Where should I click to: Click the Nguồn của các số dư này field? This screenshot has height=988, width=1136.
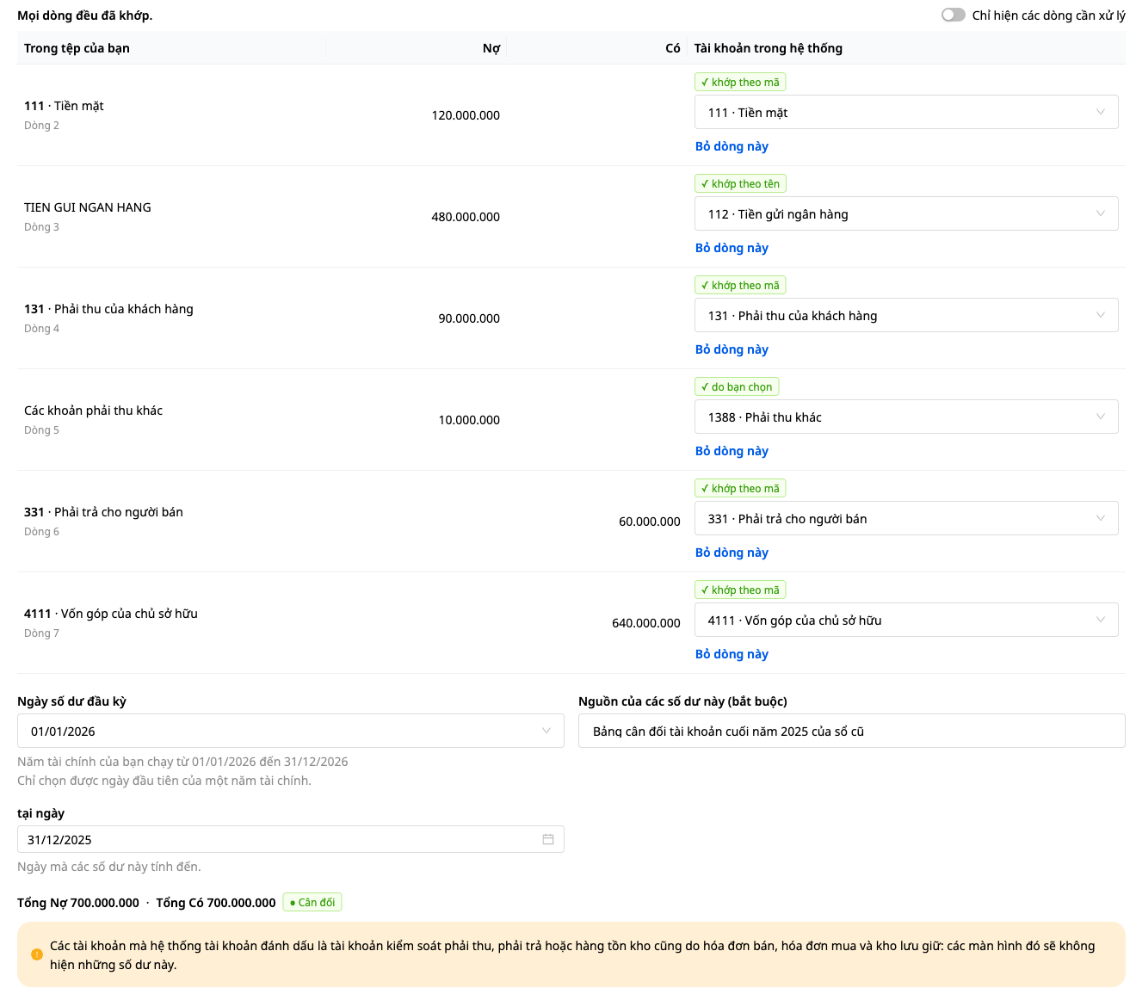852,731
